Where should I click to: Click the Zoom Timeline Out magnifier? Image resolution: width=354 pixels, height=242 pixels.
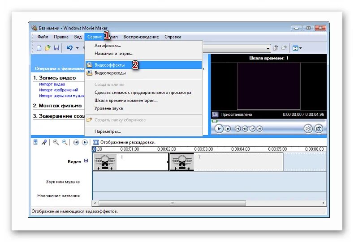coord(65,142)
